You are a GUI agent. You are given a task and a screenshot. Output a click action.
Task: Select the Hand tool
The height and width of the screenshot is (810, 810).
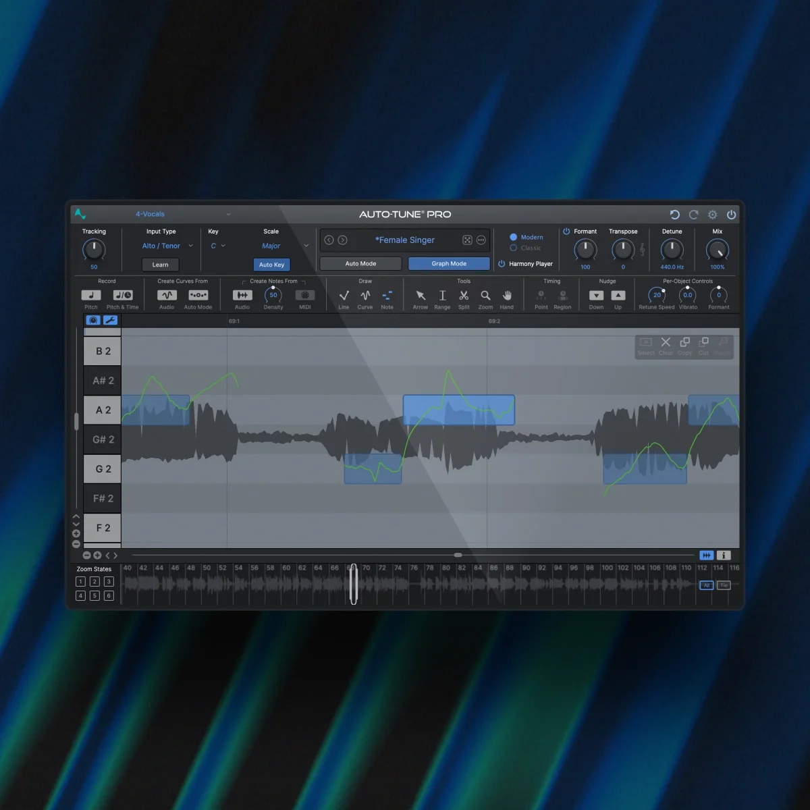coord(507,295)
